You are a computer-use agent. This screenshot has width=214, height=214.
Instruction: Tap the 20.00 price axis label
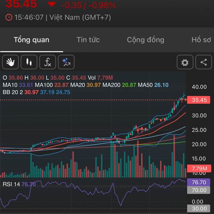[x=199, y=144]
